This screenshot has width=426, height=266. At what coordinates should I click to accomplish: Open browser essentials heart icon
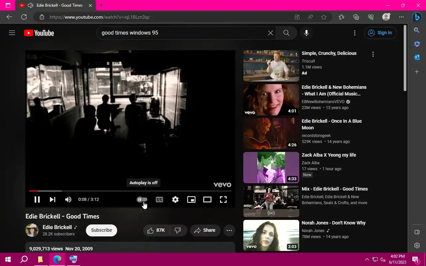pos(371,17)
